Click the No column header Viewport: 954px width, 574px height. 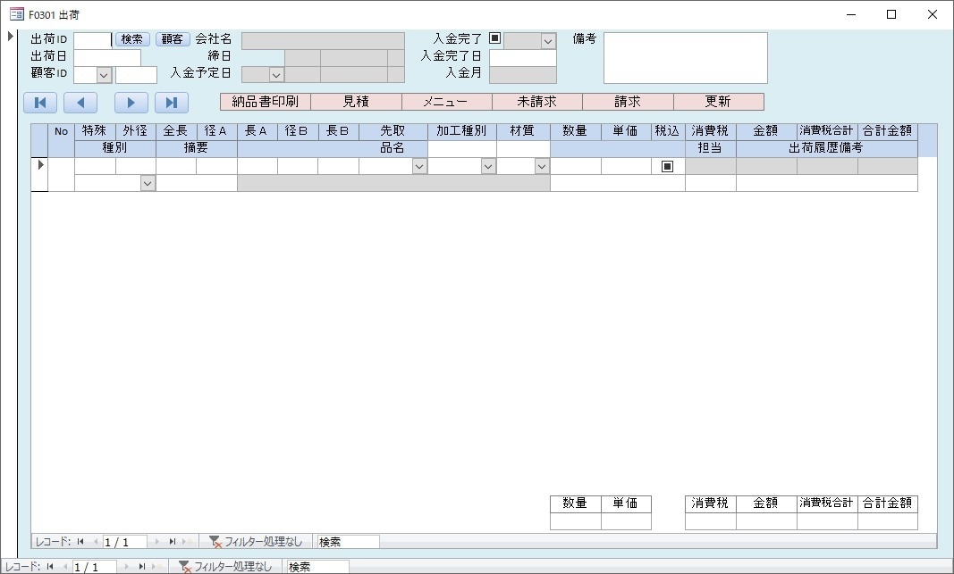point(61,131)
